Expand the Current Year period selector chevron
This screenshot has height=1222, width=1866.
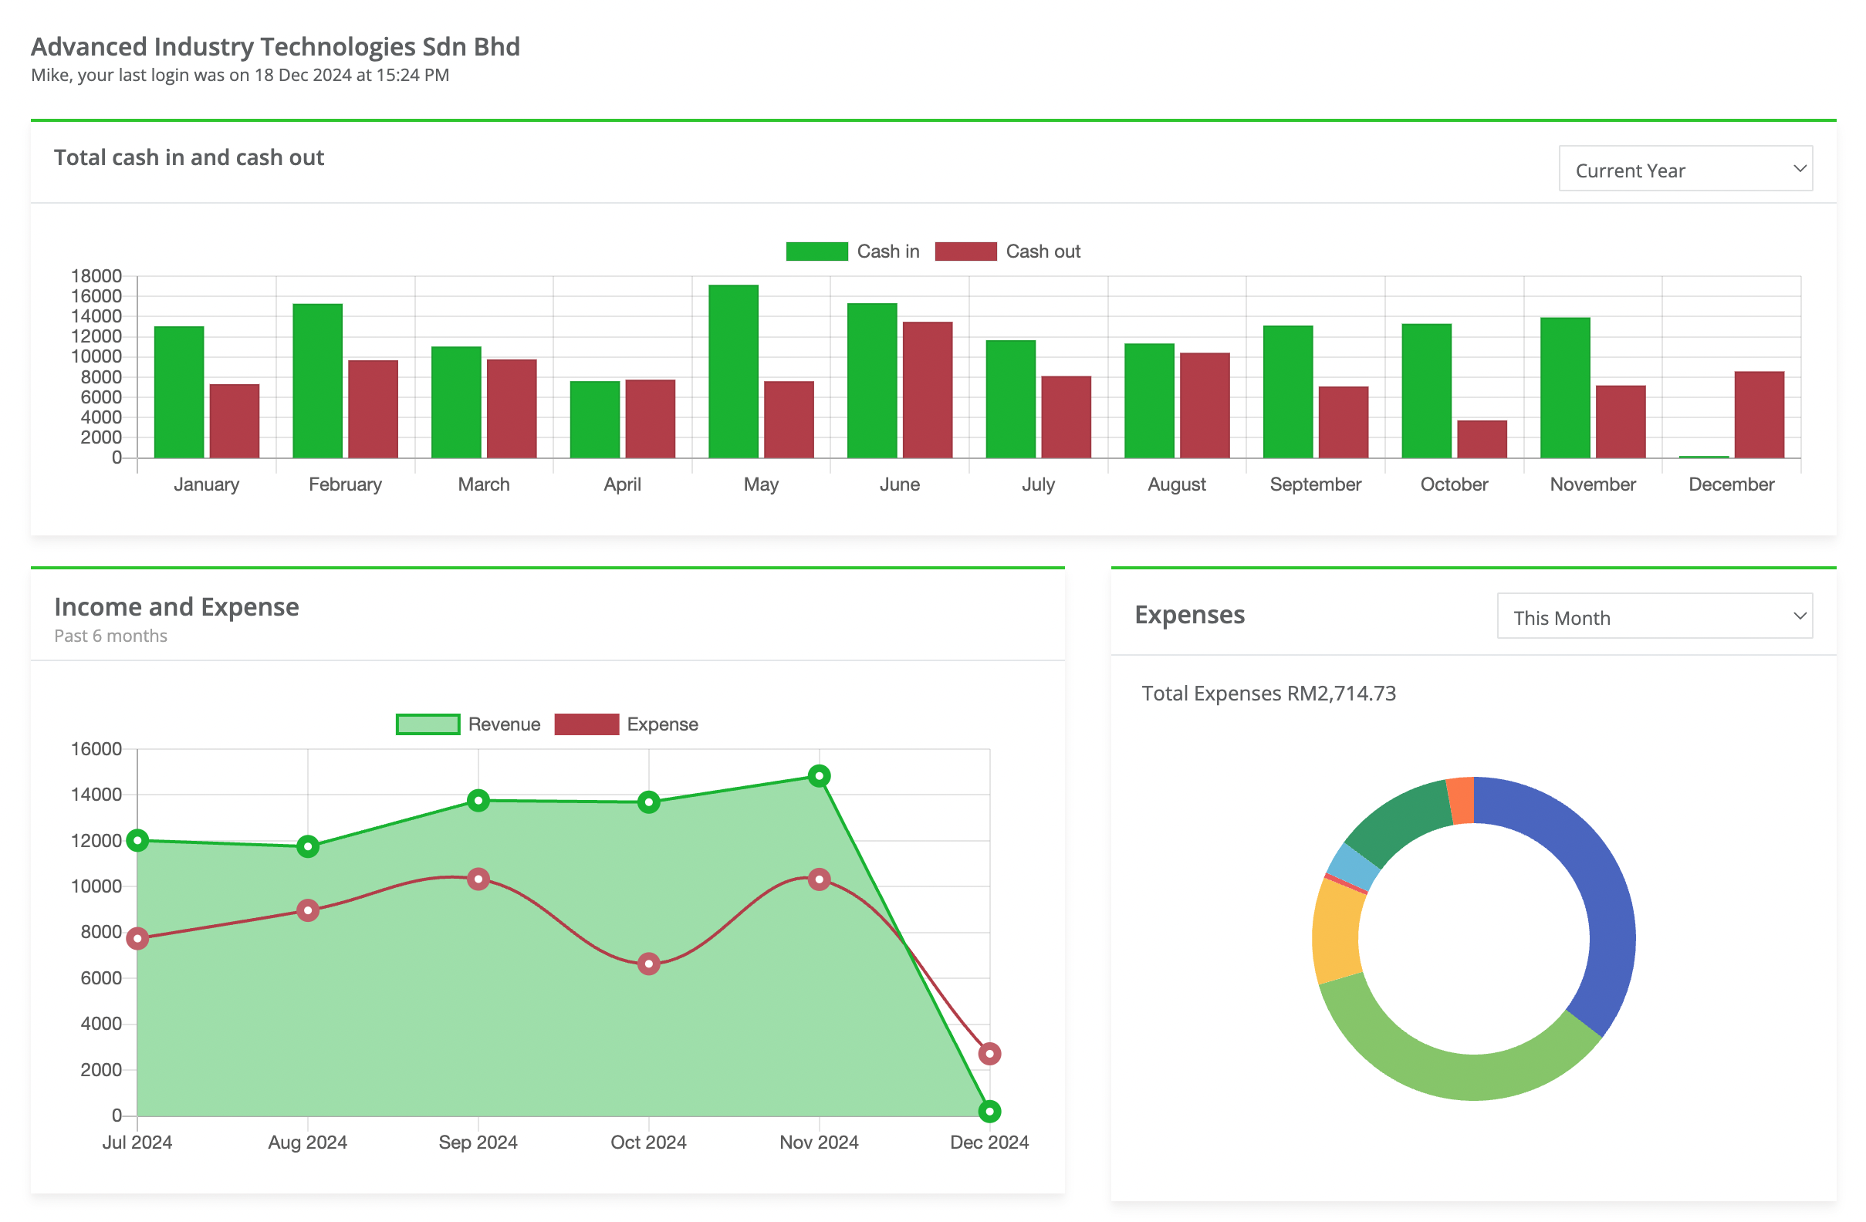click(x=1800, y=168)
